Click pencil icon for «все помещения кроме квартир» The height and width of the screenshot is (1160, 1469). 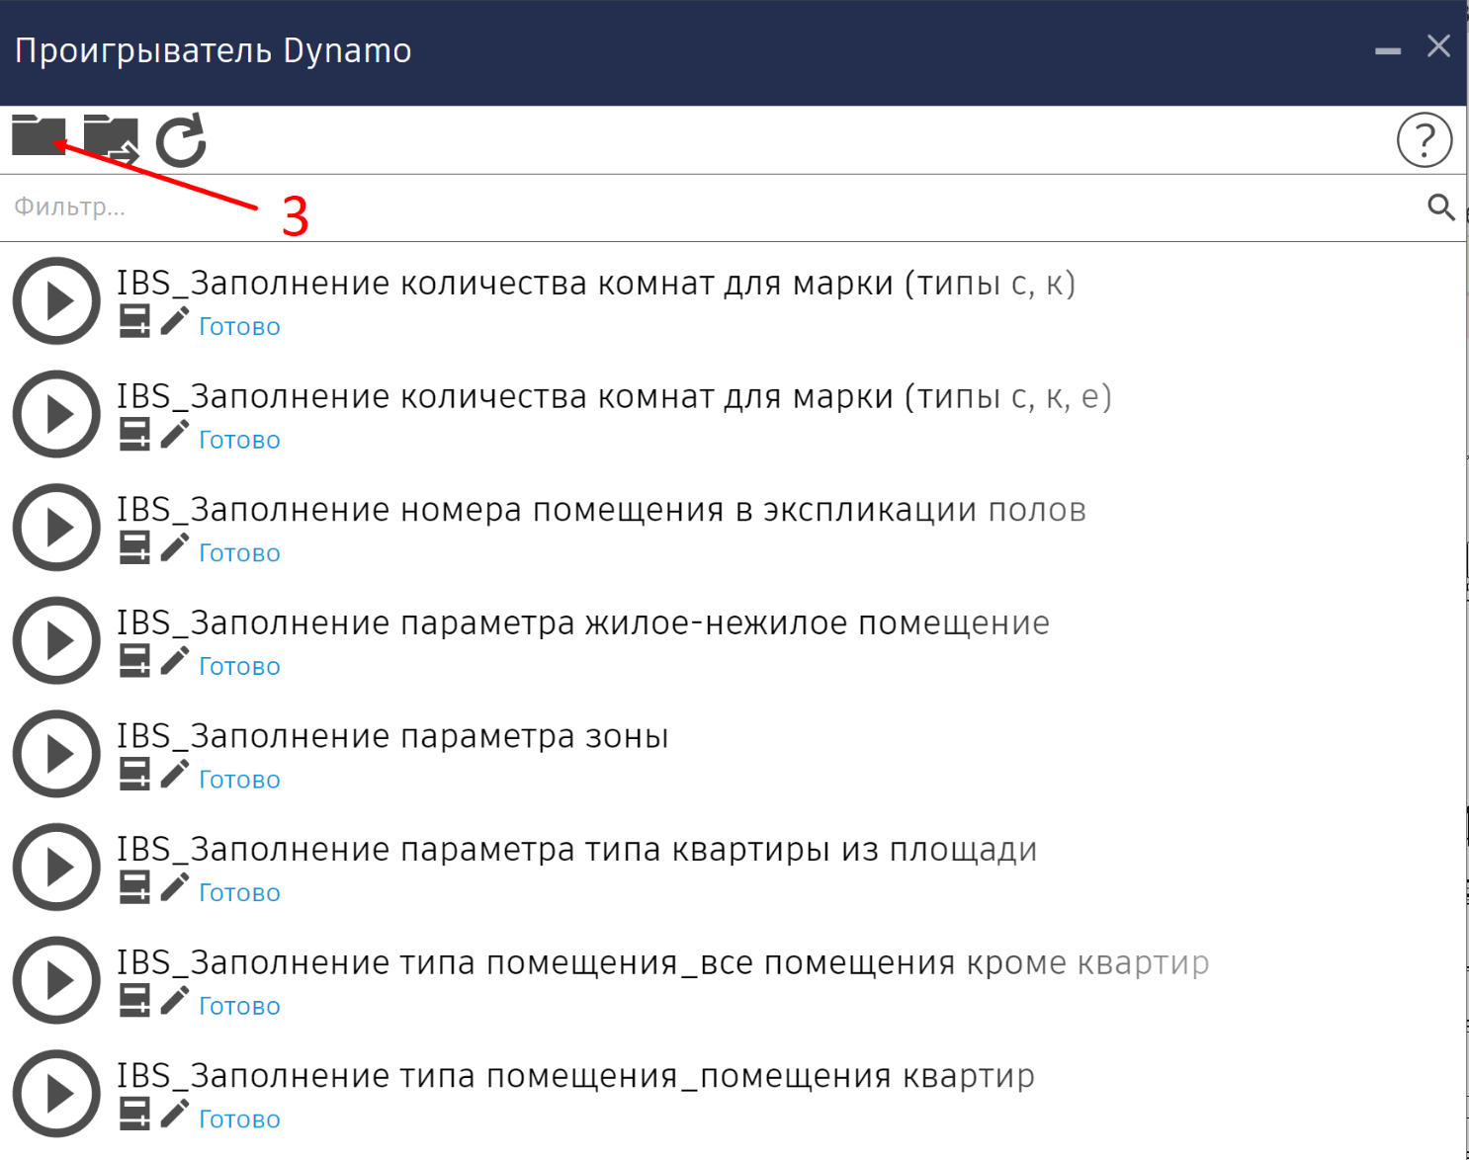tap(175, 999)
